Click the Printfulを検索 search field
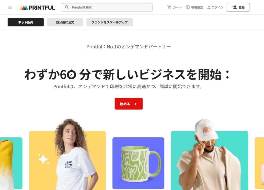Image resolution: width=264 pixels, height=190 pixels. coord(107,7)
